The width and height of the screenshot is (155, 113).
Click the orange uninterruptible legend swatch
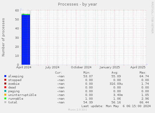5,95
